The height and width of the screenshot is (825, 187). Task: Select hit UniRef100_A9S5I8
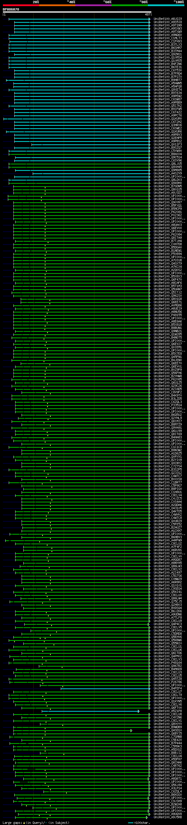pos(168,22)
